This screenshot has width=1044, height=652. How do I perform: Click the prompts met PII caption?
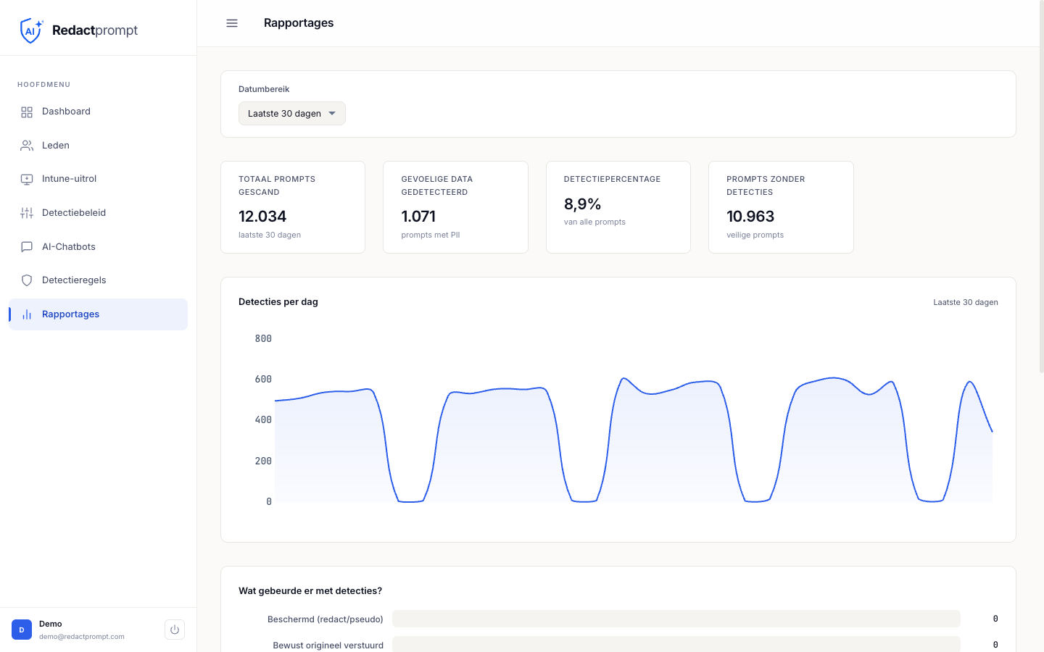(x=431, y=235)
